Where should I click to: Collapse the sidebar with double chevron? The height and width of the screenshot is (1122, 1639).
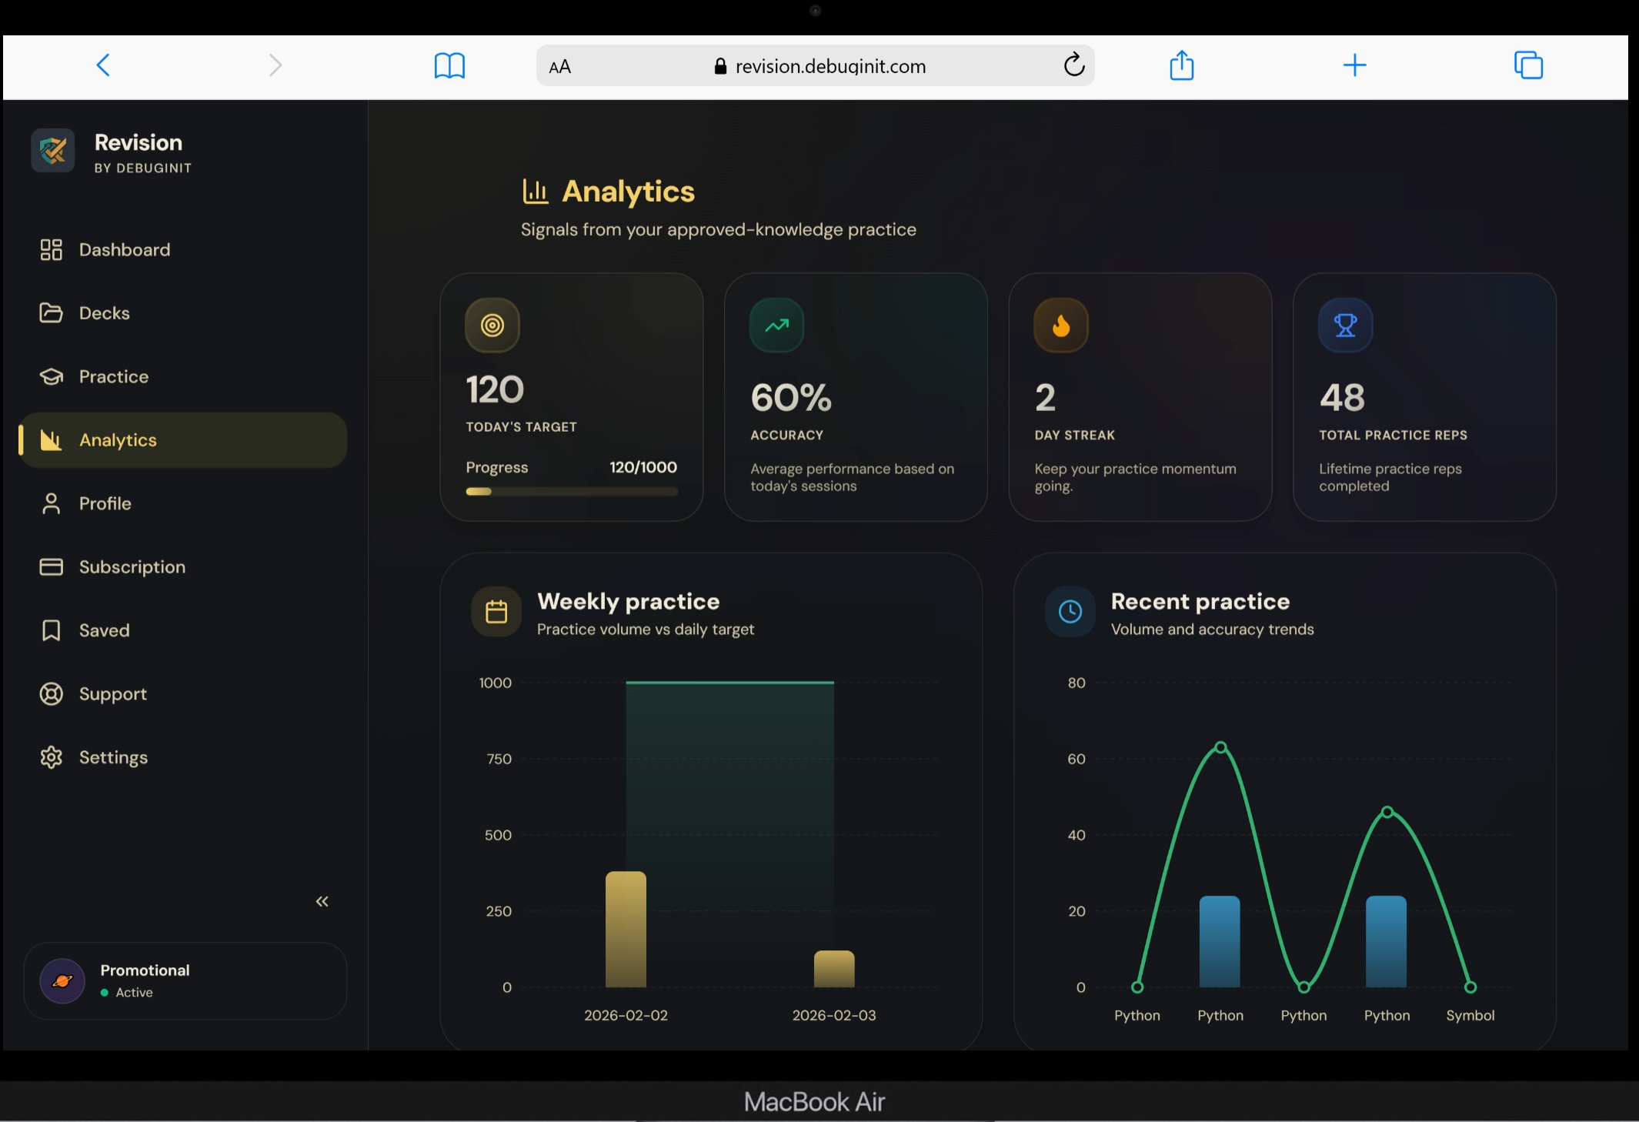(322, 901)
